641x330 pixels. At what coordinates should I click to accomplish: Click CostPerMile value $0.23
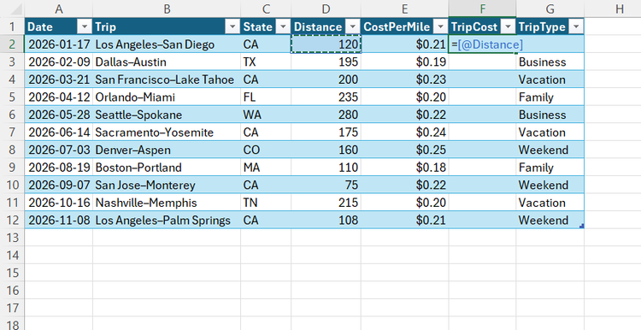(405, 80)
